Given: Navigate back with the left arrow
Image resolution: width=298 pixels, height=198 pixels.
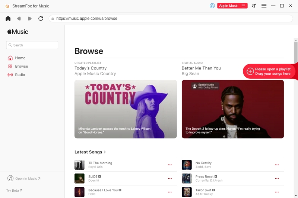Looking at the screenshot, I should tap(19, 19).
